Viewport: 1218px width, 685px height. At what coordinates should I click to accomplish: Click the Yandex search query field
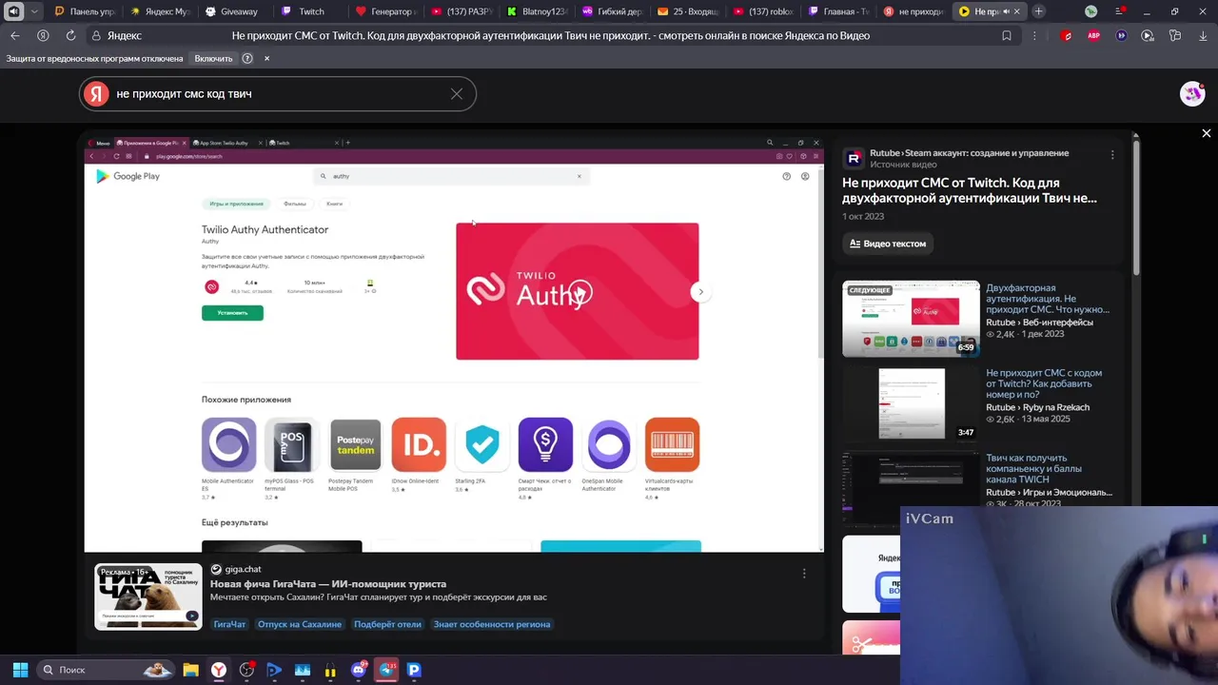[x=276, y=93]
